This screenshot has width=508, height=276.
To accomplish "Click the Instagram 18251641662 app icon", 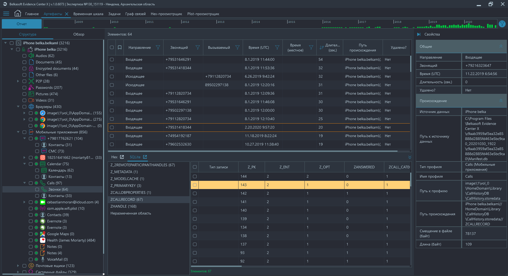I will click(x=43, y=157).
